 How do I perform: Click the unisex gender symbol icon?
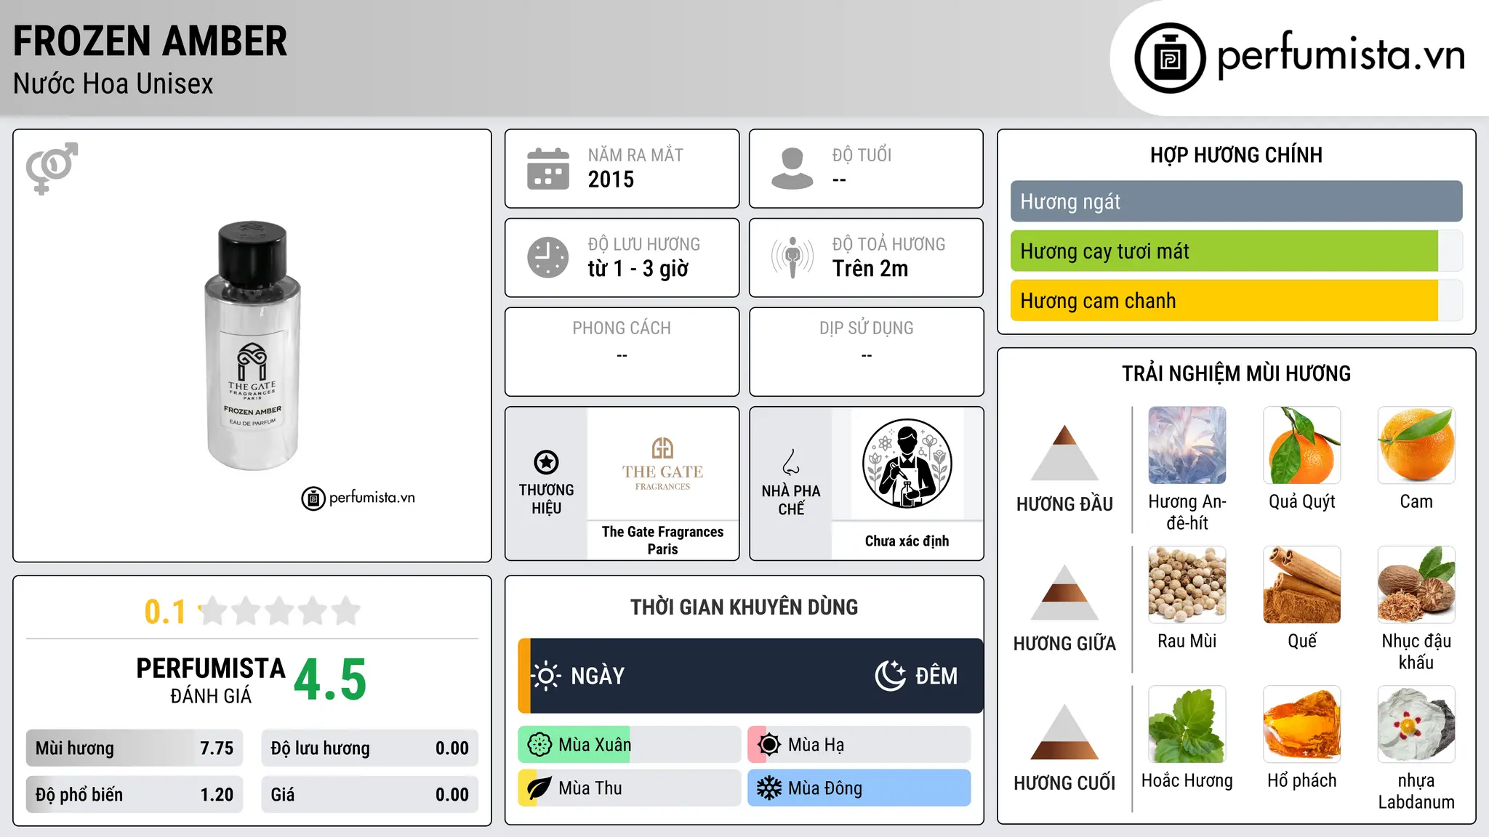pos(52,168)
